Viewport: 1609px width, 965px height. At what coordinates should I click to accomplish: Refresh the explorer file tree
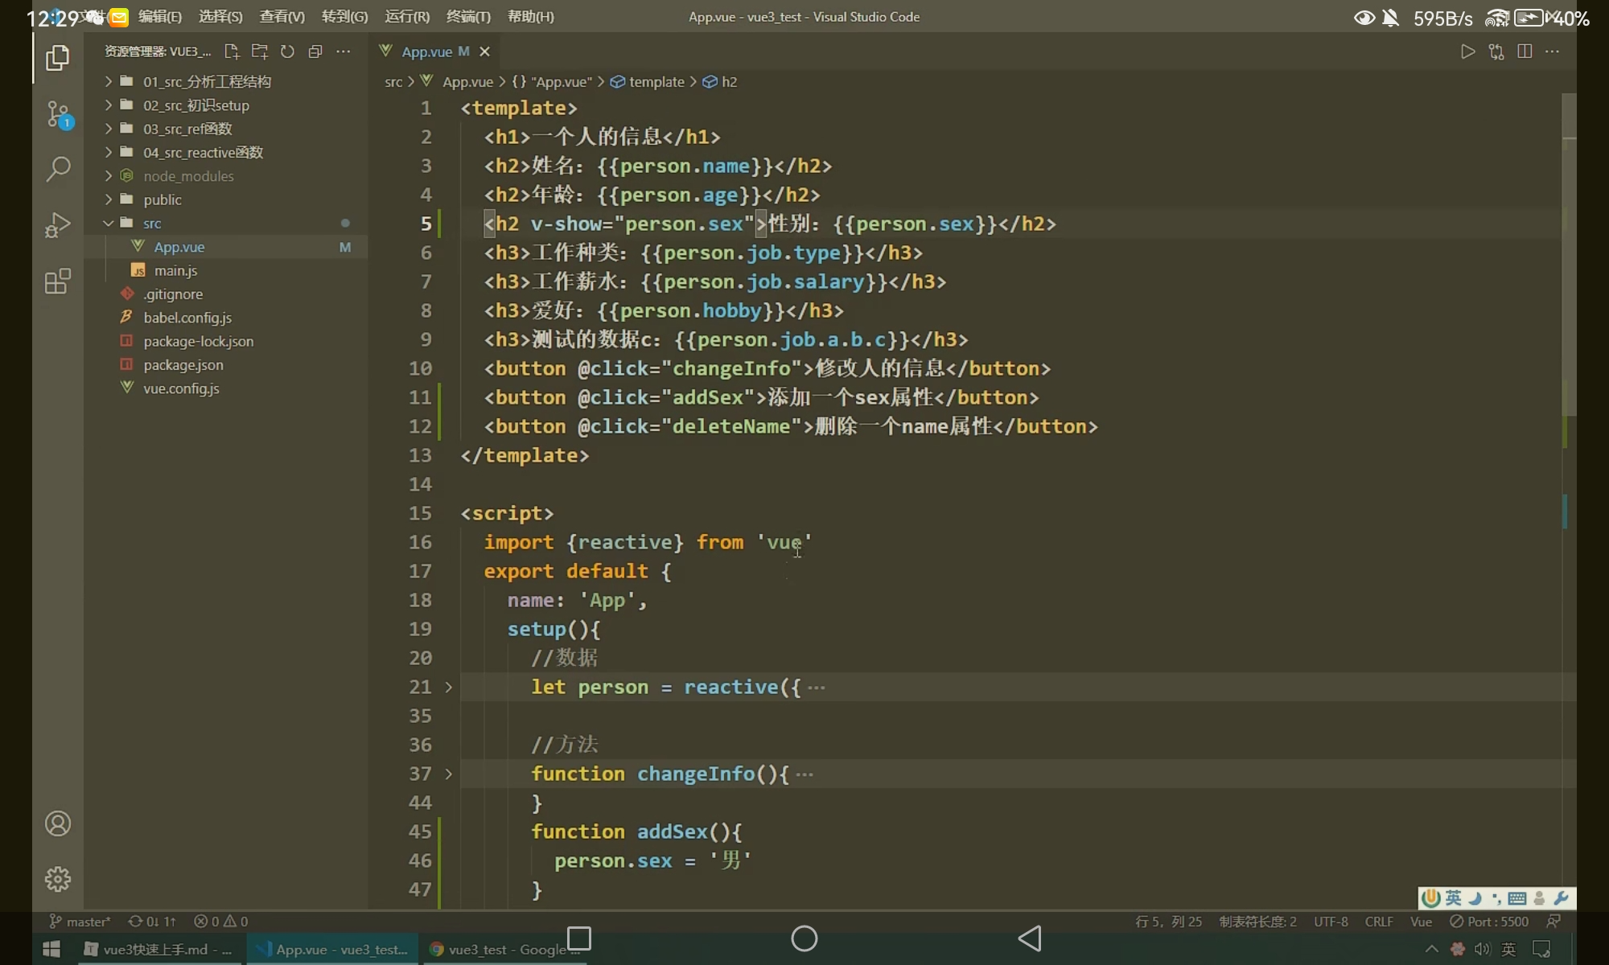[287, 51]
